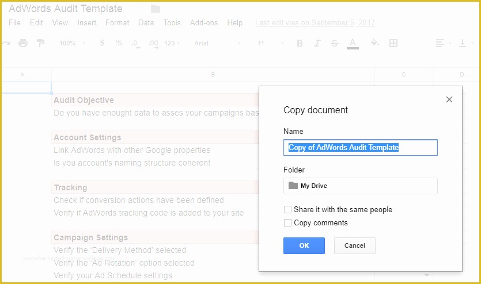Click the Campaign Settings cell
The image size is (481, 284).
click(x=155, y=237)
